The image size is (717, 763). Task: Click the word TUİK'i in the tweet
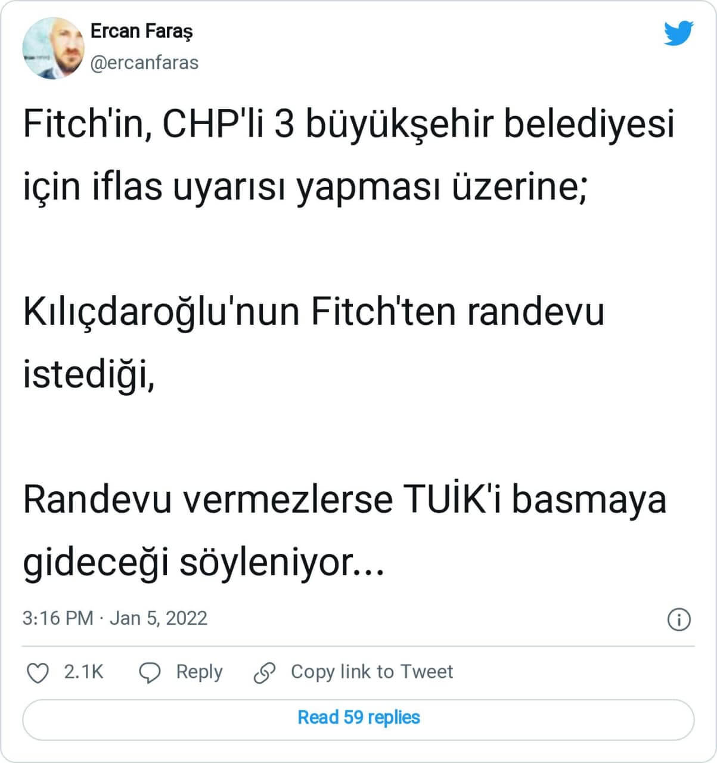pyautogui.click(x=453, y=501)
